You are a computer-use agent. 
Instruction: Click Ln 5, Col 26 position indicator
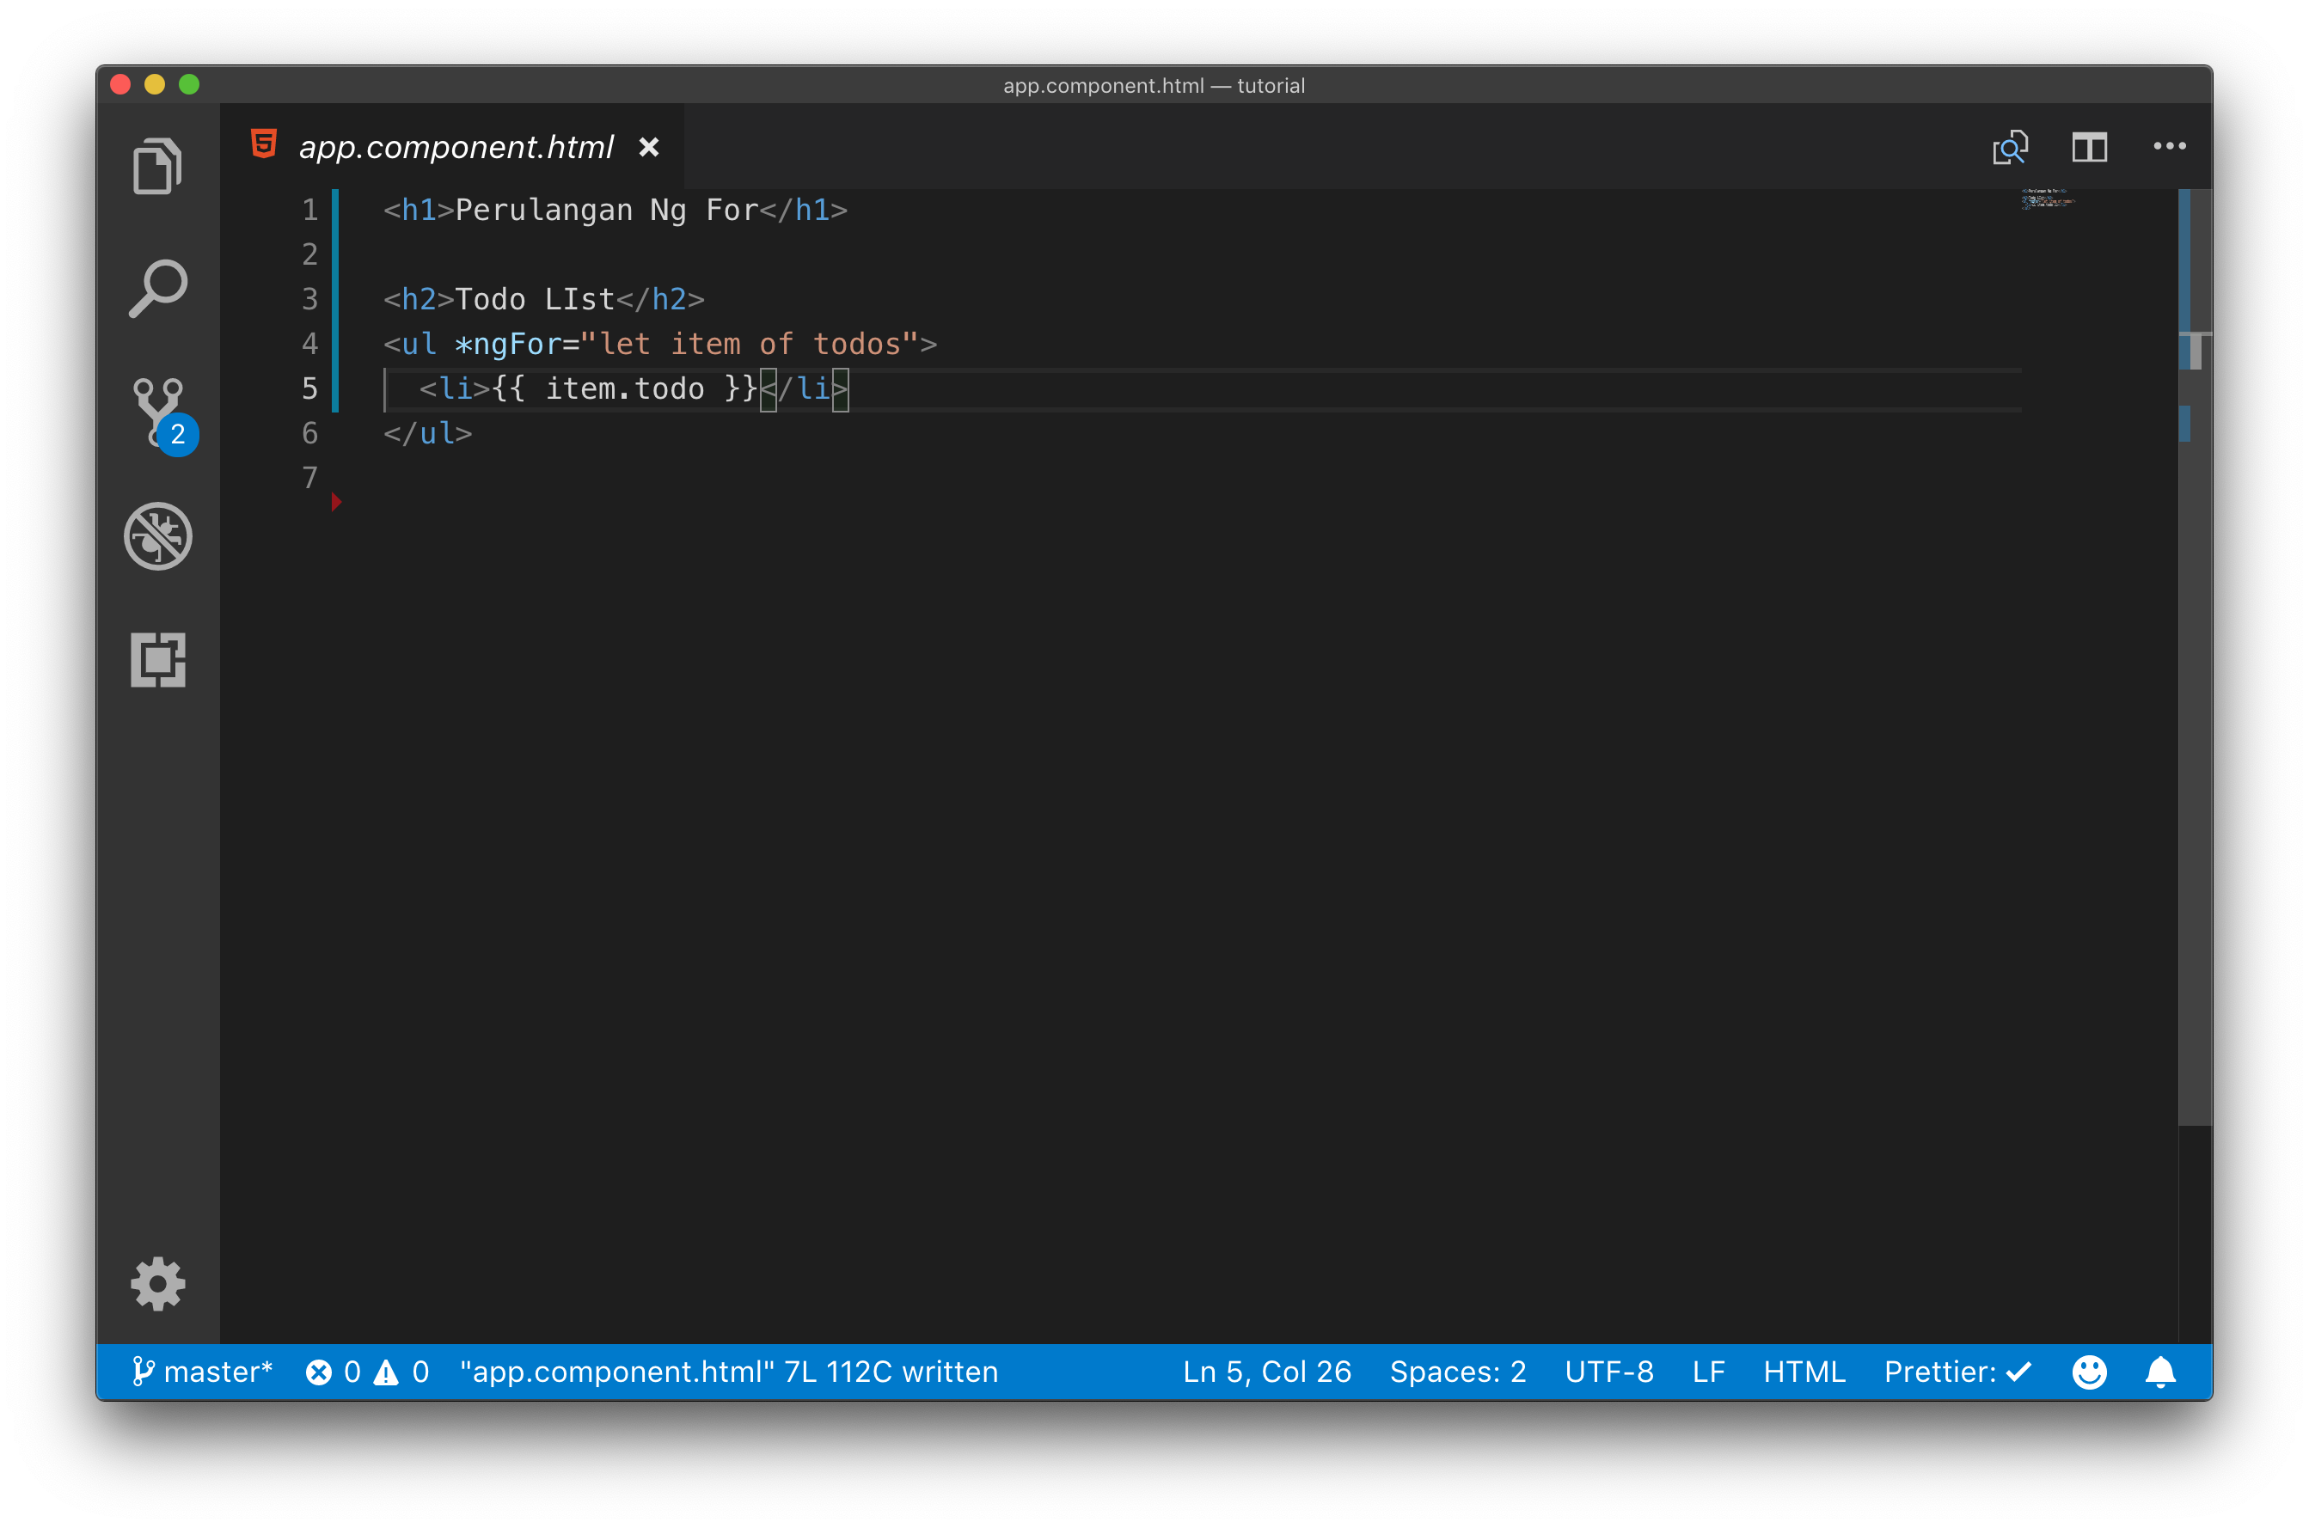(x=1267, y=1371)
